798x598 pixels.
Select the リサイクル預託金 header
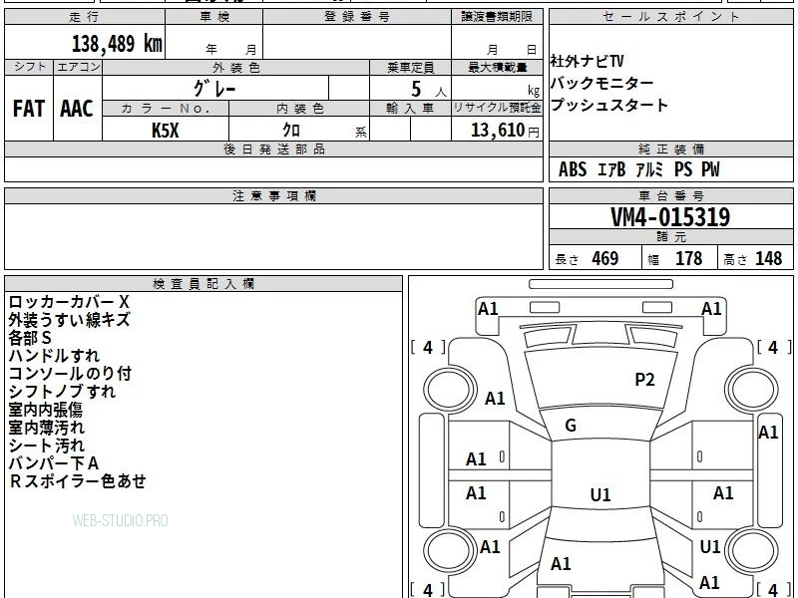[497, 109]
